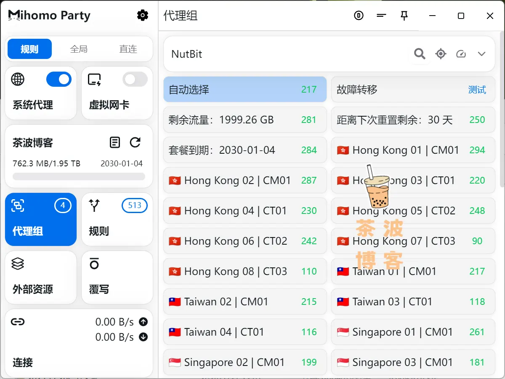The width and height of the screenshot is (505, 379).
Task: Open the search icon in the NutBit group
Action: [419, 54]
